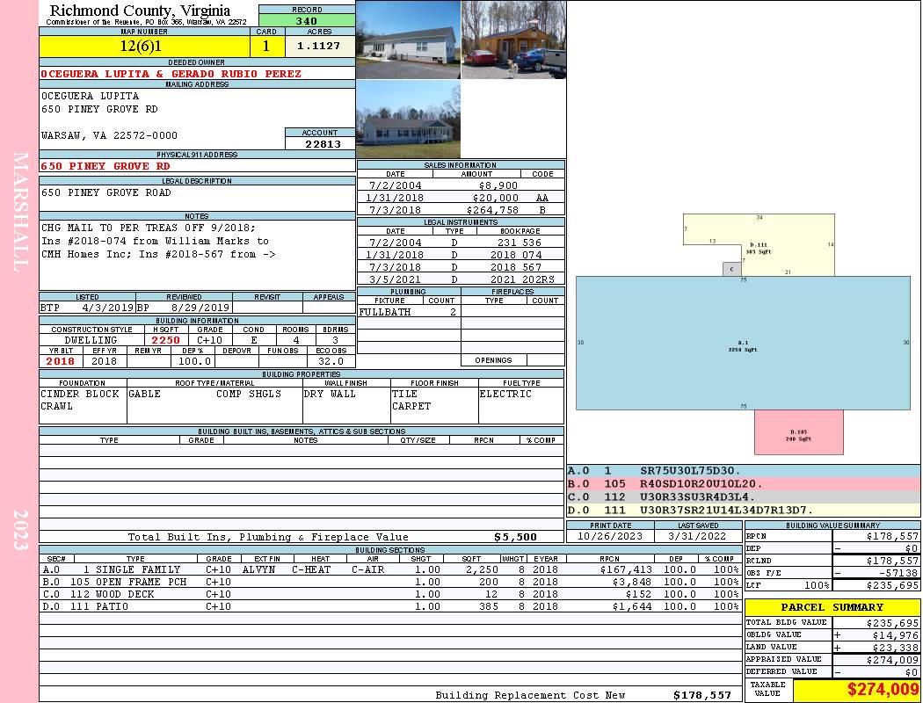Select A.0 SINGLE FAMILY section row
Screen dimensions: 923x703
click(x=389, y=569)
